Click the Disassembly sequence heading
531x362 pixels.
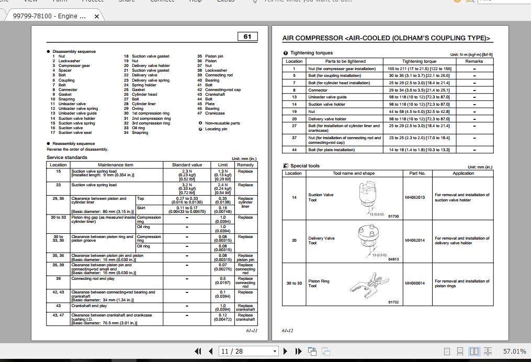[74, 51]
